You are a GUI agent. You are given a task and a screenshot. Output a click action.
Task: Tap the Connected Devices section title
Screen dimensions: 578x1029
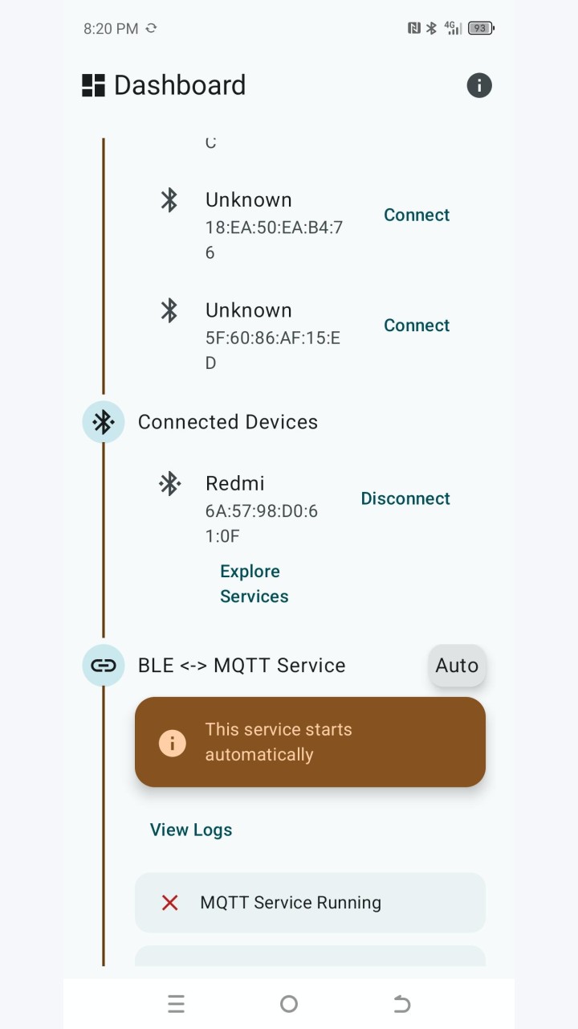pyautogui.click(x=228, y=422)
